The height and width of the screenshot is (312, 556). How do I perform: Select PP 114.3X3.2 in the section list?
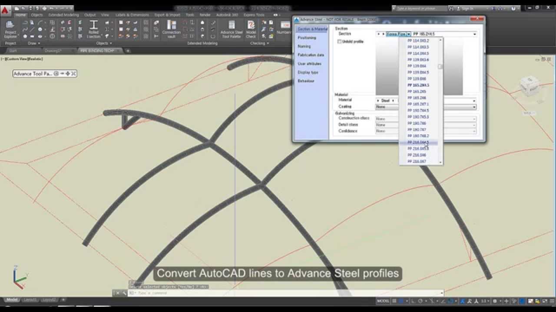coord(418,41)
